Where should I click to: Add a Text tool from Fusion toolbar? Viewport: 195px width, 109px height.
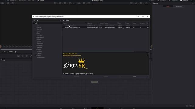pyautogui.click(x=27, y=56)
